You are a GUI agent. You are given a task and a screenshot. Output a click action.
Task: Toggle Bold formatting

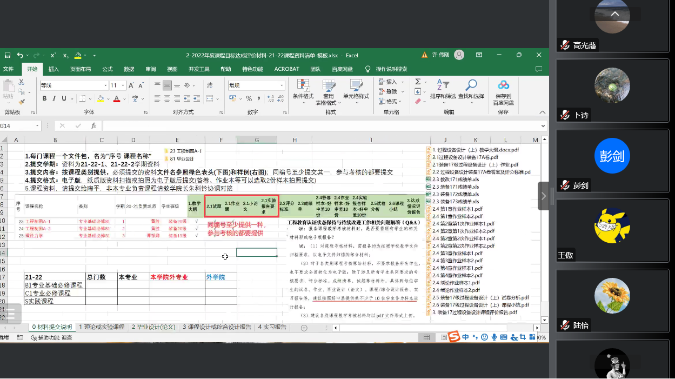[x=45, y=98]
